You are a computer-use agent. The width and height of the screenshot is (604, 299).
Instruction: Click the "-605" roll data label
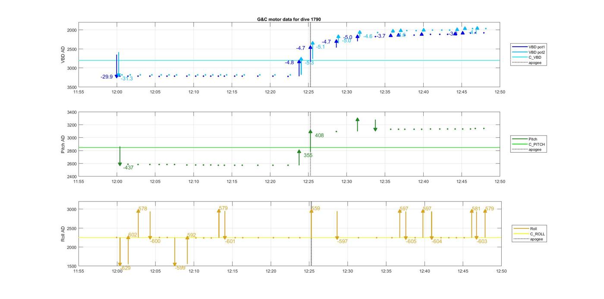411,241
